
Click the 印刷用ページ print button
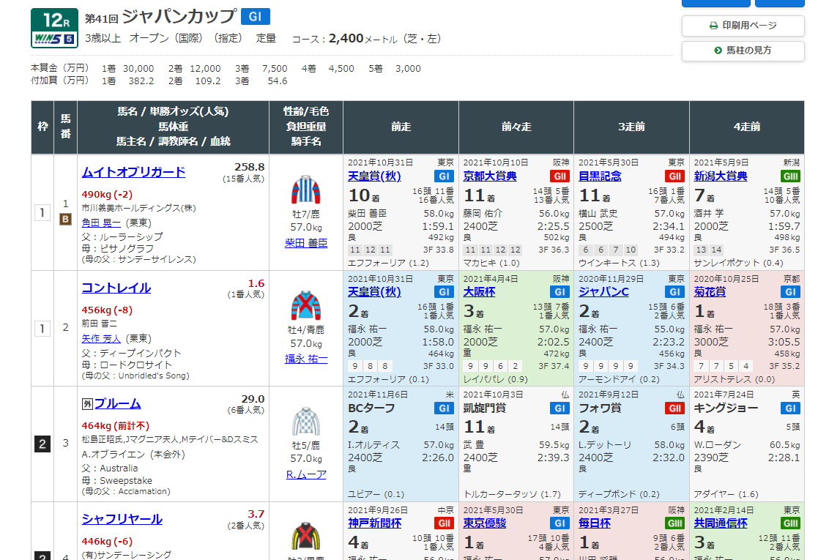tap(743, 26)
